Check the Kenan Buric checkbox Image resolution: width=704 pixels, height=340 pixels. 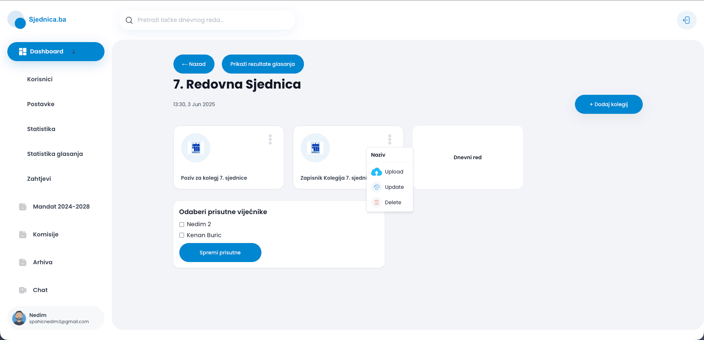point(181,235)
